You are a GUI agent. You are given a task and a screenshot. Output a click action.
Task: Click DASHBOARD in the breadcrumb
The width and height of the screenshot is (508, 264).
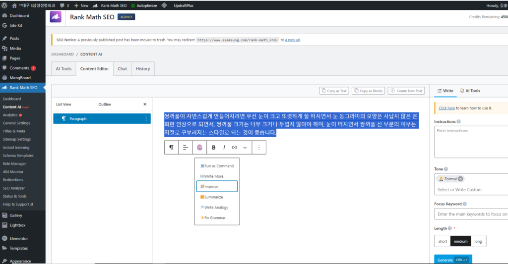62,54
